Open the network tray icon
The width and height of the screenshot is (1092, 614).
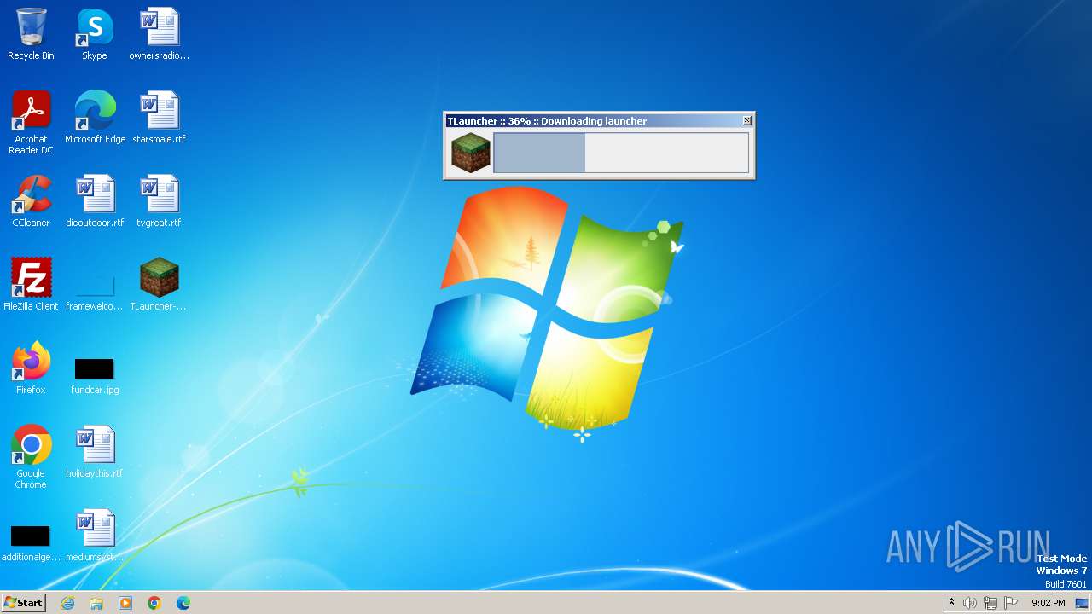click(990, 603)
